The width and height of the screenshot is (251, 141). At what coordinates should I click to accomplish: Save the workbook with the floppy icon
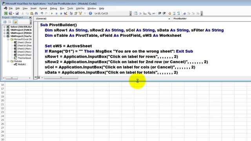point(17,13)
